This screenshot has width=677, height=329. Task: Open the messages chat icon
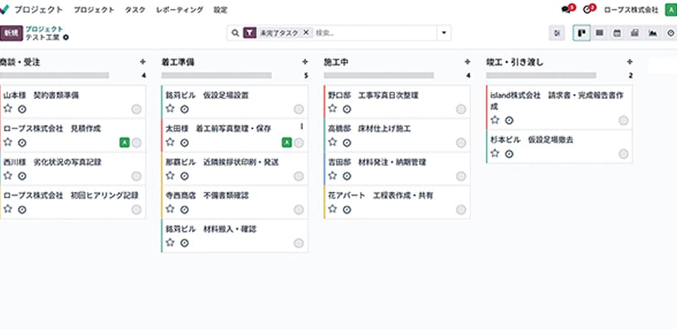coord(566,10)
